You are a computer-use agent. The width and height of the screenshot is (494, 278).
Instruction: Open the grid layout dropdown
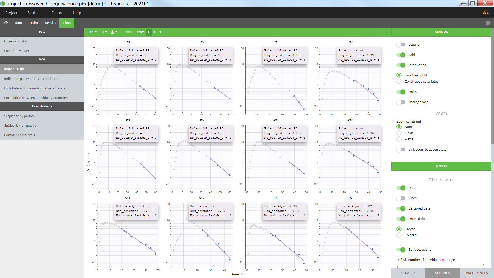[103, 32]
